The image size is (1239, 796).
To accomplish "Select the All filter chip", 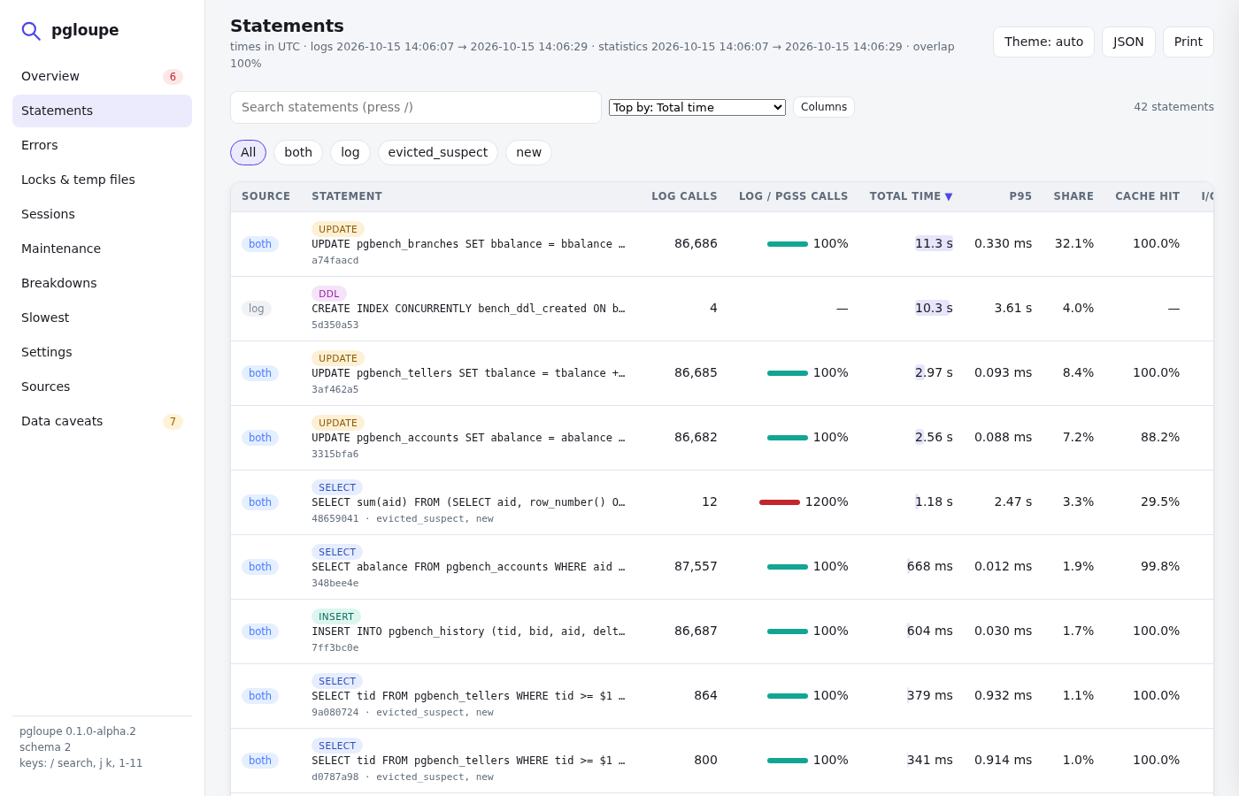I will 248,152.
